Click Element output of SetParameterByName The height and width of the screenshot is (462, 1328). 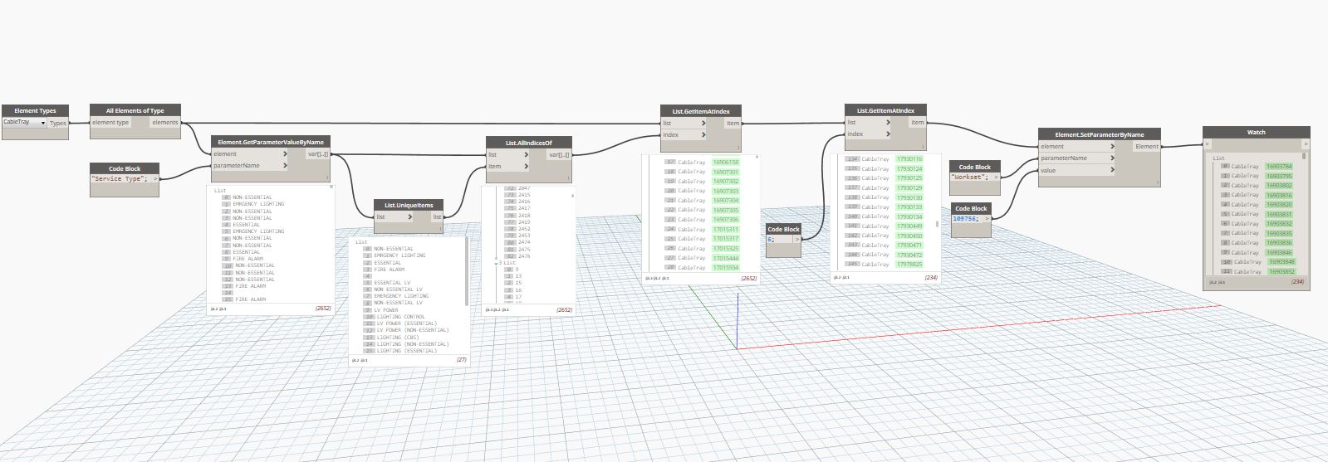pos(1147,146)
